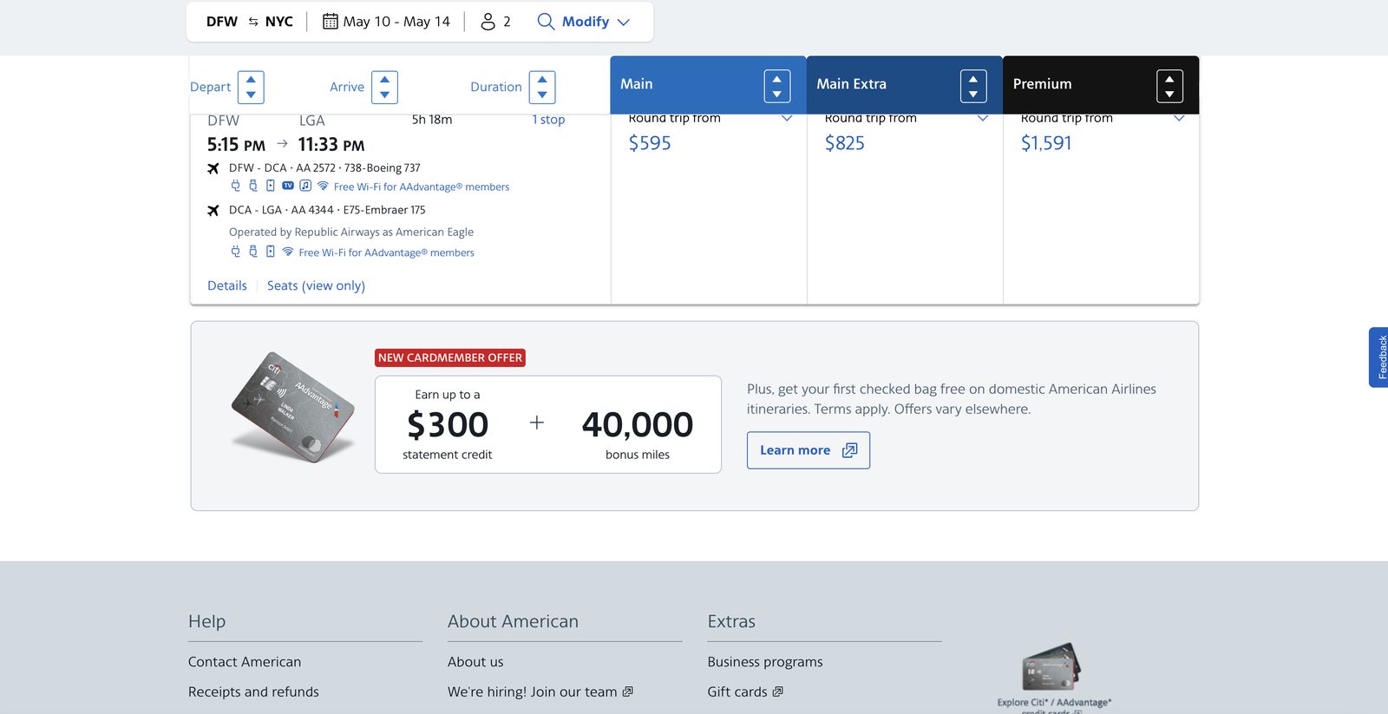The height and width of the screenshot is (714, 1388).
Task: Click Learn more on cardmember offer
Action: coord(809,450)
